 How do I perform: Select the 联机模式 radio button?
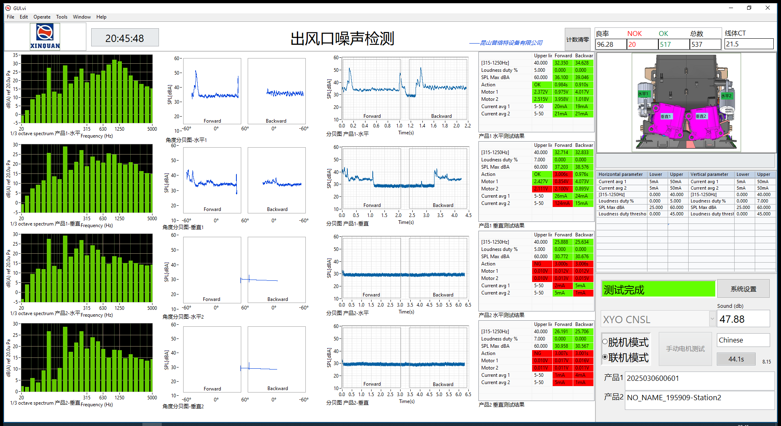pyautogui.click(x=605, y=357)
